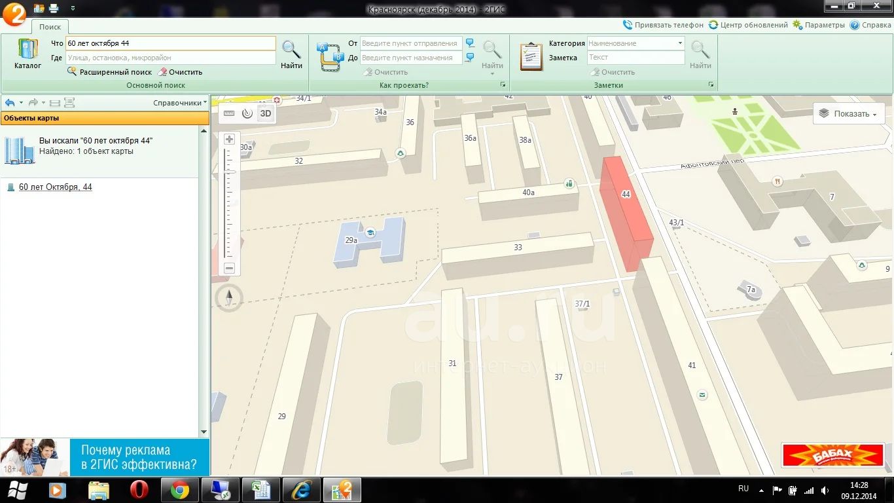
Task: Select the radius search tool on map
Action: (247, 113)
